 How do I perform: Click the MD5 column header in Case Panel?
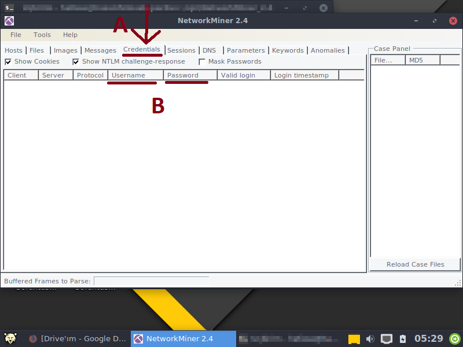coord(422,60)
